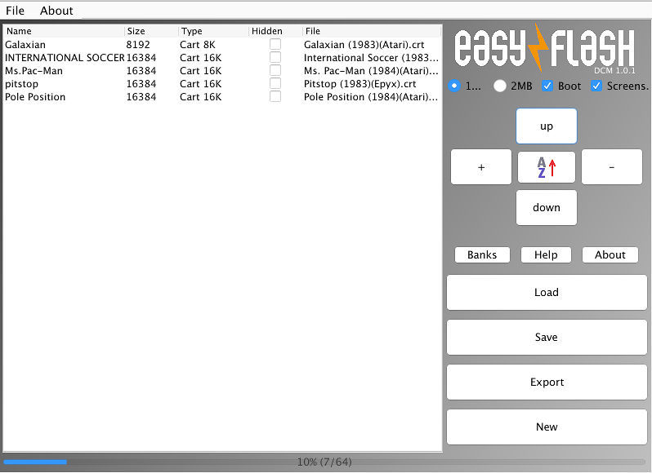Click the minus button

coord(612,167)
